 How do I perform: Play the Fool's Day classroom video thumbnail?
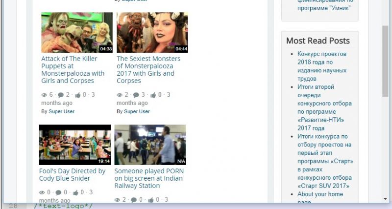click(75, 145)
